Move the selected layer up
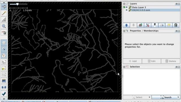Screen dimensions: 181x102 126,25
